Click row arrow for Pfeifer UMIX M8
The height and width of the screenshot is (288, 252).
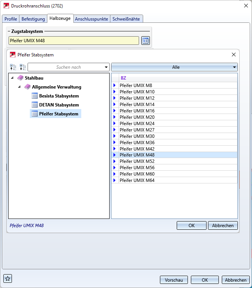114,85
